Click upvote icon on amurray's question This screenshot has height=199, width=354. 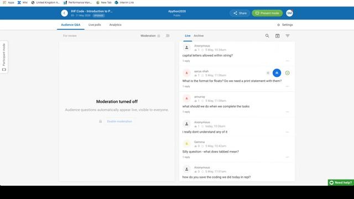(x=195, y=101)
